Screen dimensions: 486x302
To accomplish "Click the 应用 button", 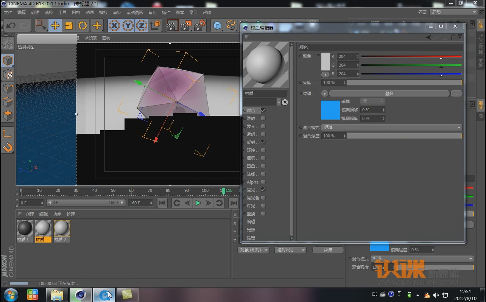I will pos(328,250).
